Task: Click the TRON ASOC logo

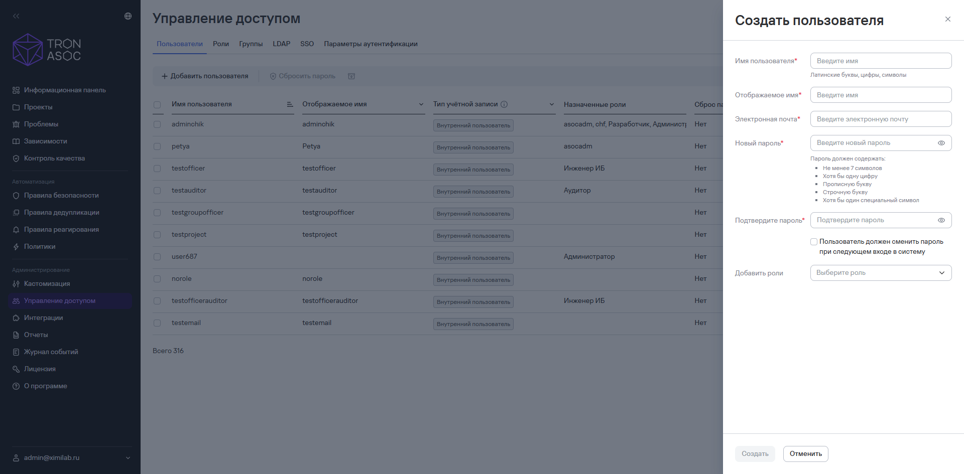Action: click(47, 50)
